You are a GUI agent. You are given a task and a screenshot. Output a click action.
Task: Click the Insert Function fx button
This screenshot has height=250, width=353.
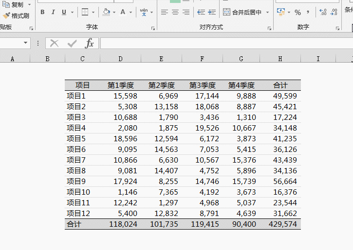[90, 43]
